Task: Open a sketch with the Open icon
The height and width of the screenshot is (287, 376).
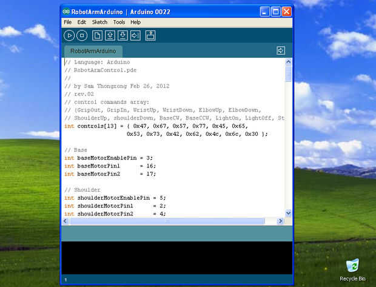Action: pos(110,36)
